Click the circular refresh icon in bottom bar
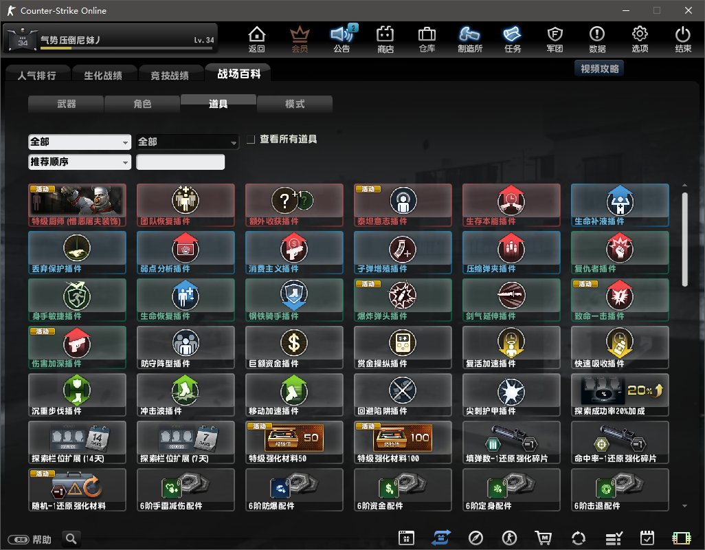Viewport: 705px width, 550px height. (x=578, y=538)
